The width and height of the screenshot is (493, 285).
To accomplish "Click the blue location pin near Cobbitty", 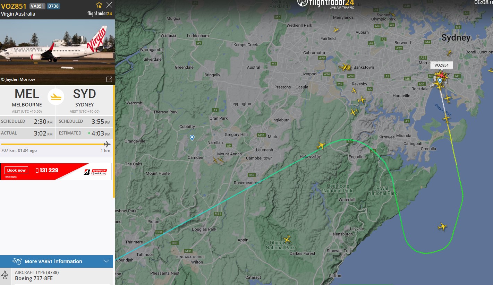I will click(x=192, y=138).
